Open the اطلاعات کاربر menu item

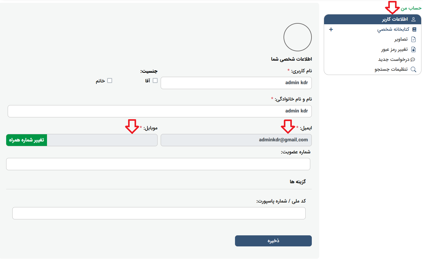tap(373, 19)
